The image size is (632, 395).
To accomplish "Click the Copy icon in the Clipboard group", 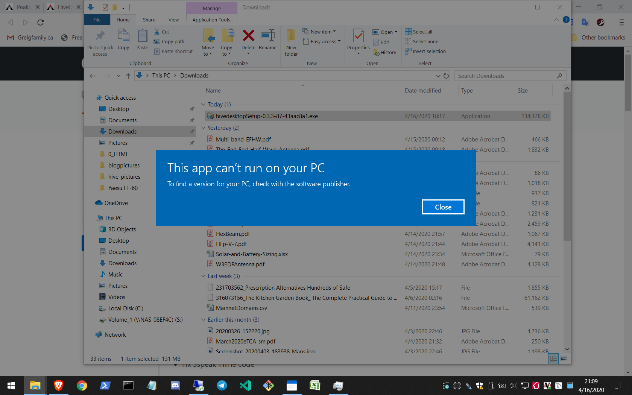I will pyautogui.click(x=123, y=36).
